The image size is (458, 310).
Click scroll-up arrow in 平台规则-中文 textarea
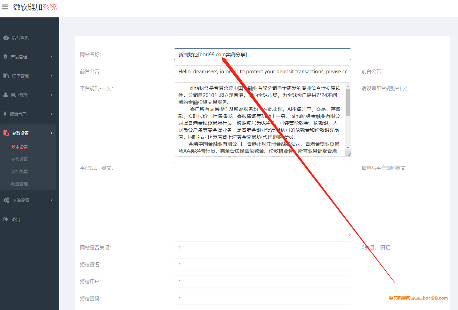point(348,85)
